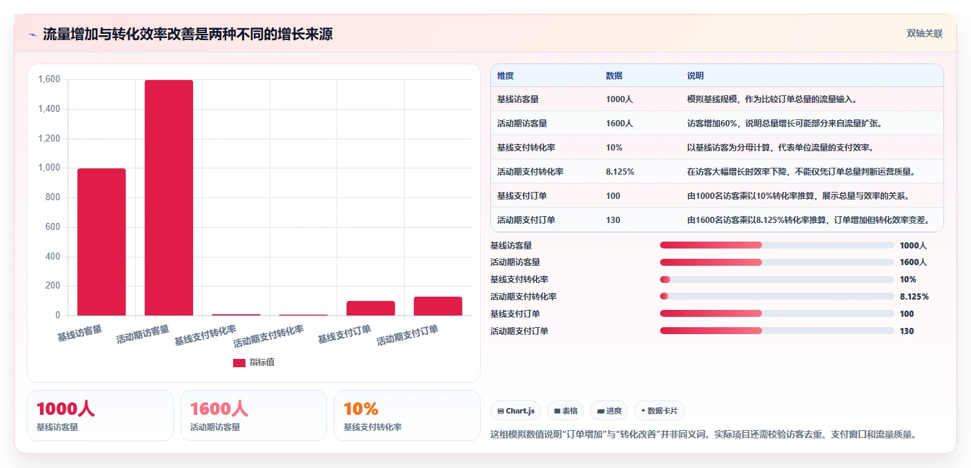971x468 pixels.
Task: Click the 活动期支付订单 bar in the chart
Action: (x=438, y=306)
